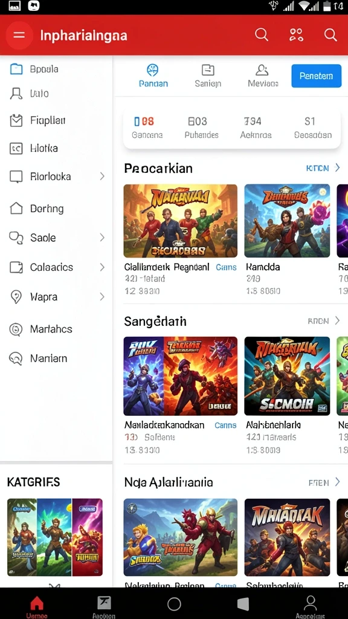Expand the Blorlouka sidebar chevron
This screenshot has height=619, width=348.
coord(102,176)
